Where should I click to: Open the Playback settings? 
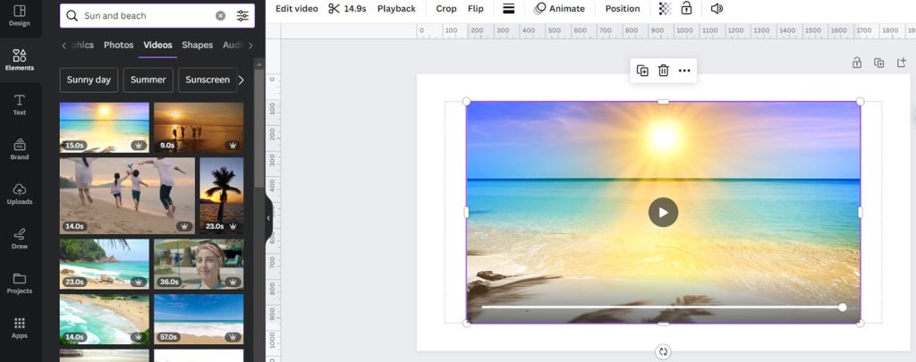[x=396, y=9]
